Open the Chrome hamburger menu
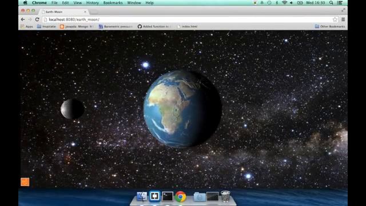 (x=343, y=19)
